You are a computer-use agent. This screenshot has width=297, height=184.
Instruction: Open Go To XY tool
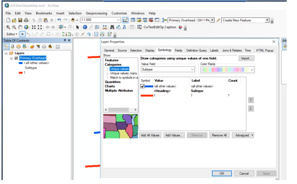pyautogui.click(x=124, y=27)
